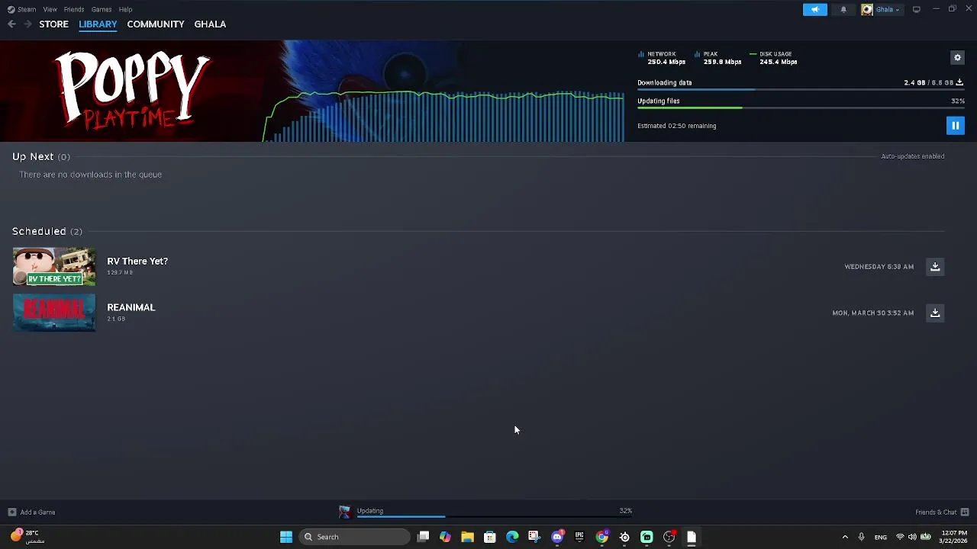
Task: Click the Downloading data progress bar
Action: tap(801, 89)
